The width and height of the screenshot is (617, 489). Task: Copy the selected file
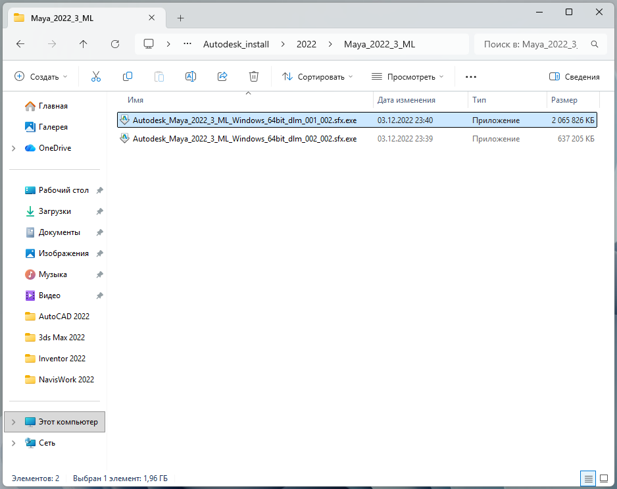(x=128, y=77)
